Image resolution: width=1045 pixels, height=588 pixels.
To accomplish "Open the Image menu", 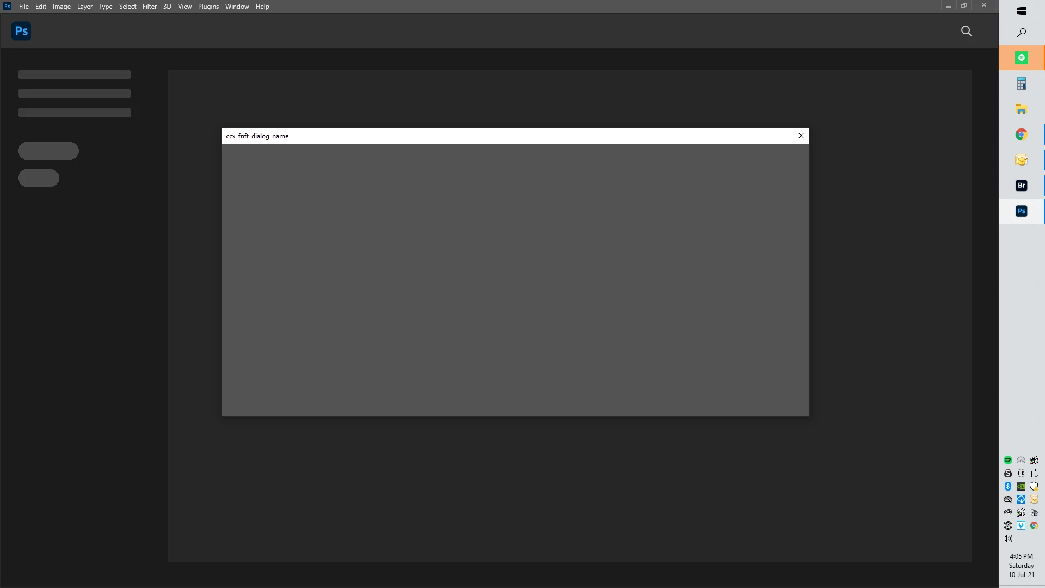I will [62, 7].
